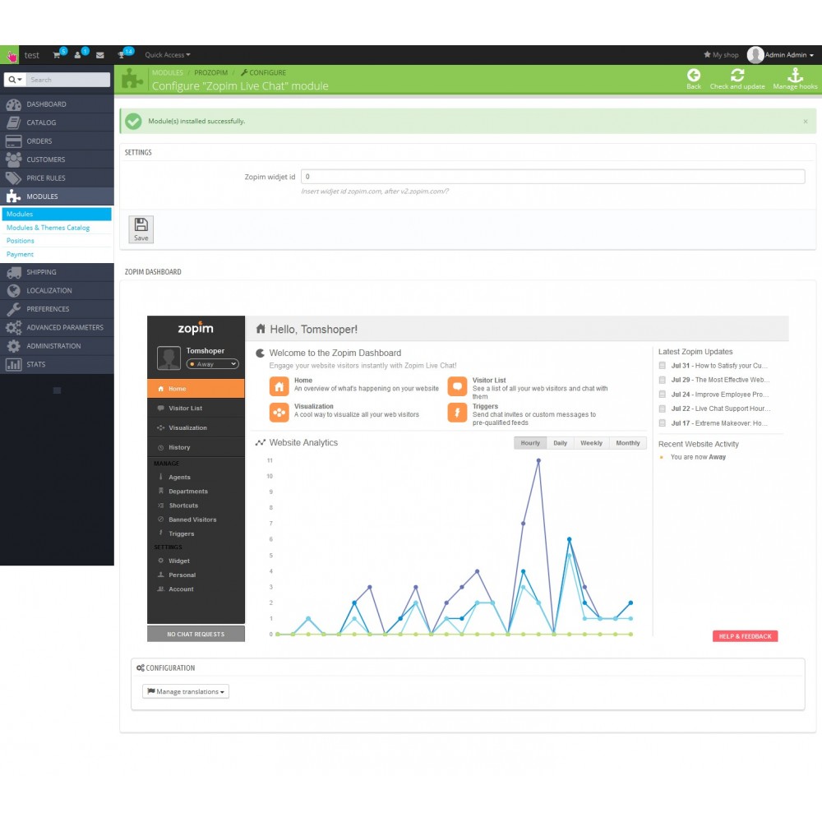This screenshot has width=822, height=822.
Task: Click the orange Visualization tile icon
Action: pos(279,413)
